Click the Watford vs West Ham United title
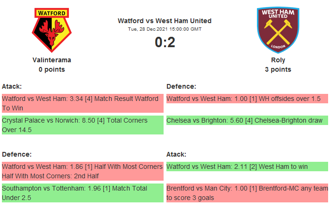 (x=165, y=21)
